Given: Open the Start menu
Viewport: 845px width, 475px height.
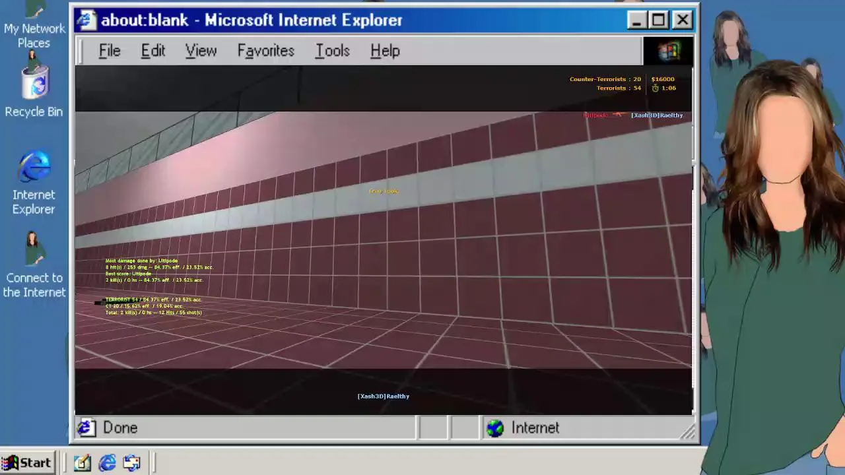Looking at the screenshot, I should pos(26,462).
